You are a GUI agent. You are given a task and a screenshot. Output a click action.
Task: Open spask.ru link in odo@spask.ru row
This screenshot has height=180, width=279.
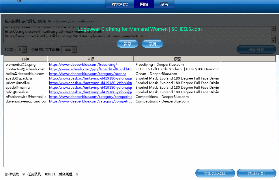click(x=91, y=92)
